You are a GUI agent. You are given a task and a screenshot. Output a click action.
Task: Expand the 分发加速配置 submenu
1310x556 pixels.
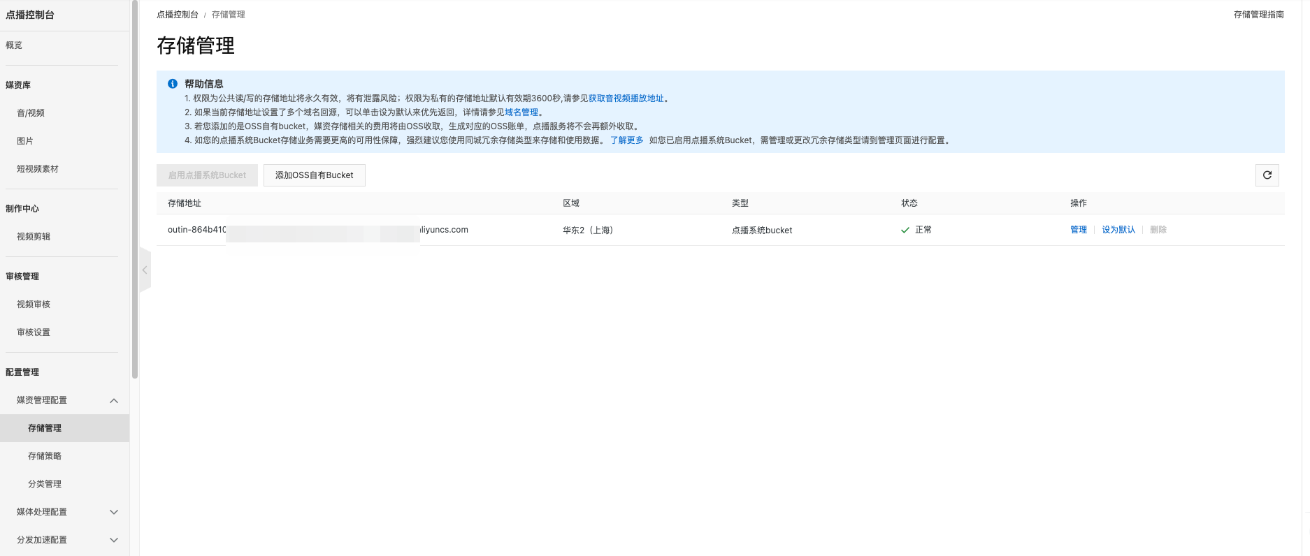114,540
